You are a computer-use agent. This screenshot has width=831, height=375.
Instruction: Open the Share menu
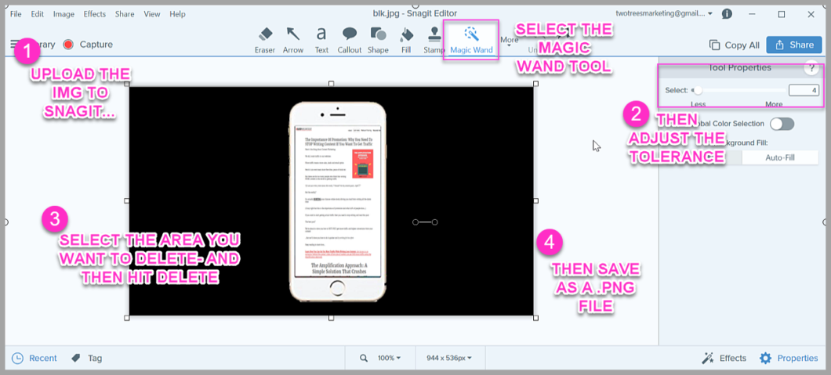pos(125,14)
